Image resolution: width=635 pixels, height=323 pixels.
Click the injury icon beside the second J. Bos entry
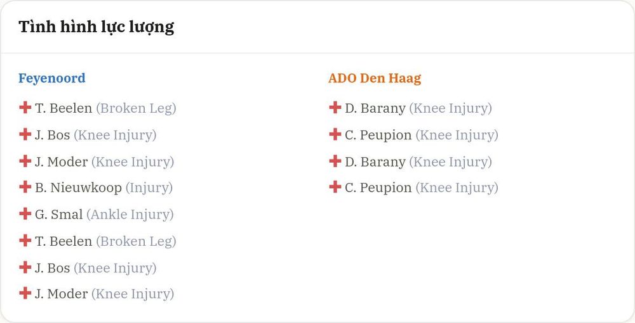coord(25,267)
